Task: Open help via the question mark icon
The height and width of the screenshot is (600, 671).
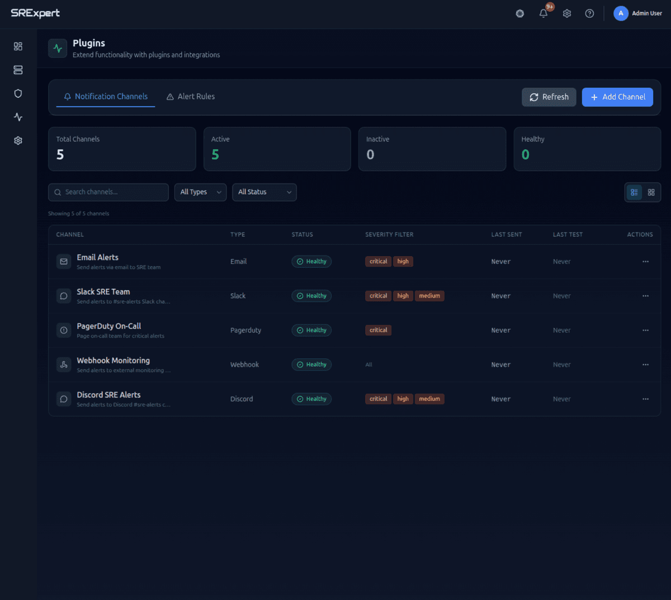Action: pyautogui.click(x=589, y=13)
